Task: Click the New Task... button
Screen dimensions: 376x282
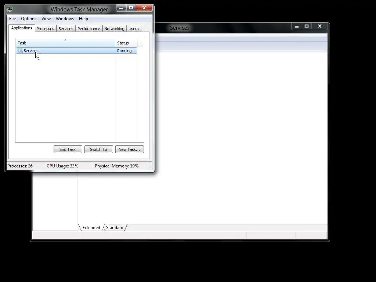Action: [x=130, y=149]
